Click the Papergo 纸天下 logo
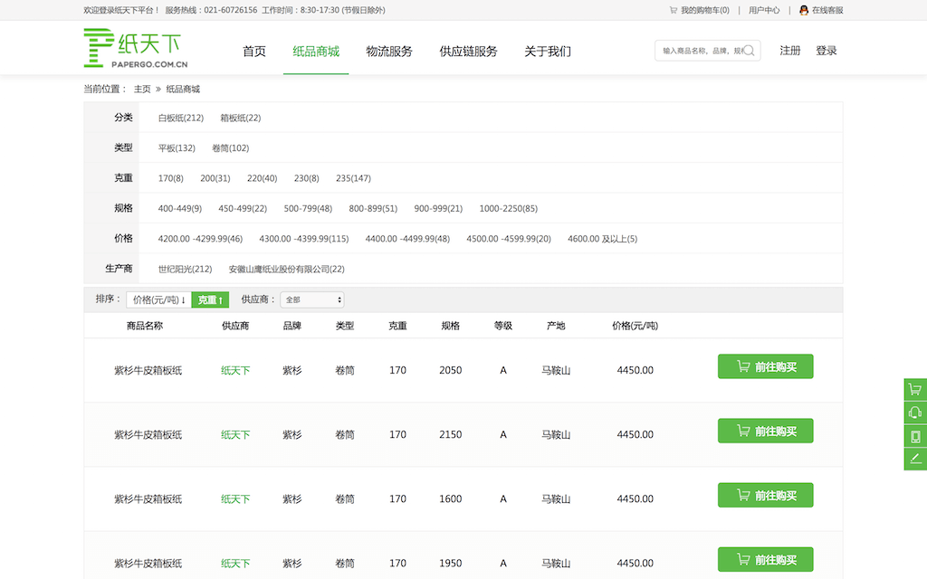The image size is (927, 579). (136, 48)
